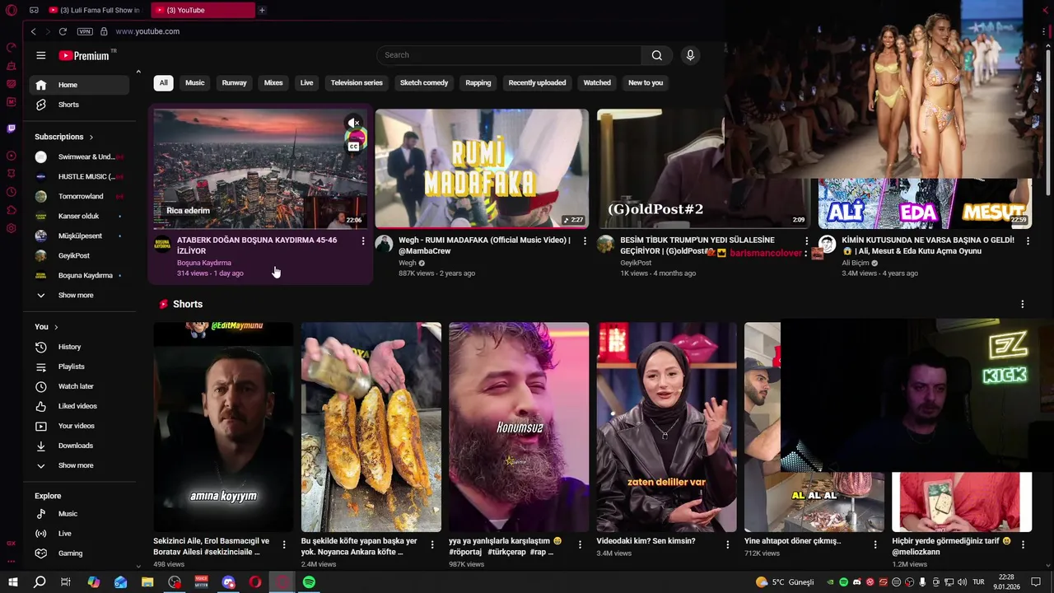
Task: Open the Boşuna Kaydırma channel link
Action: coord(204,263)
